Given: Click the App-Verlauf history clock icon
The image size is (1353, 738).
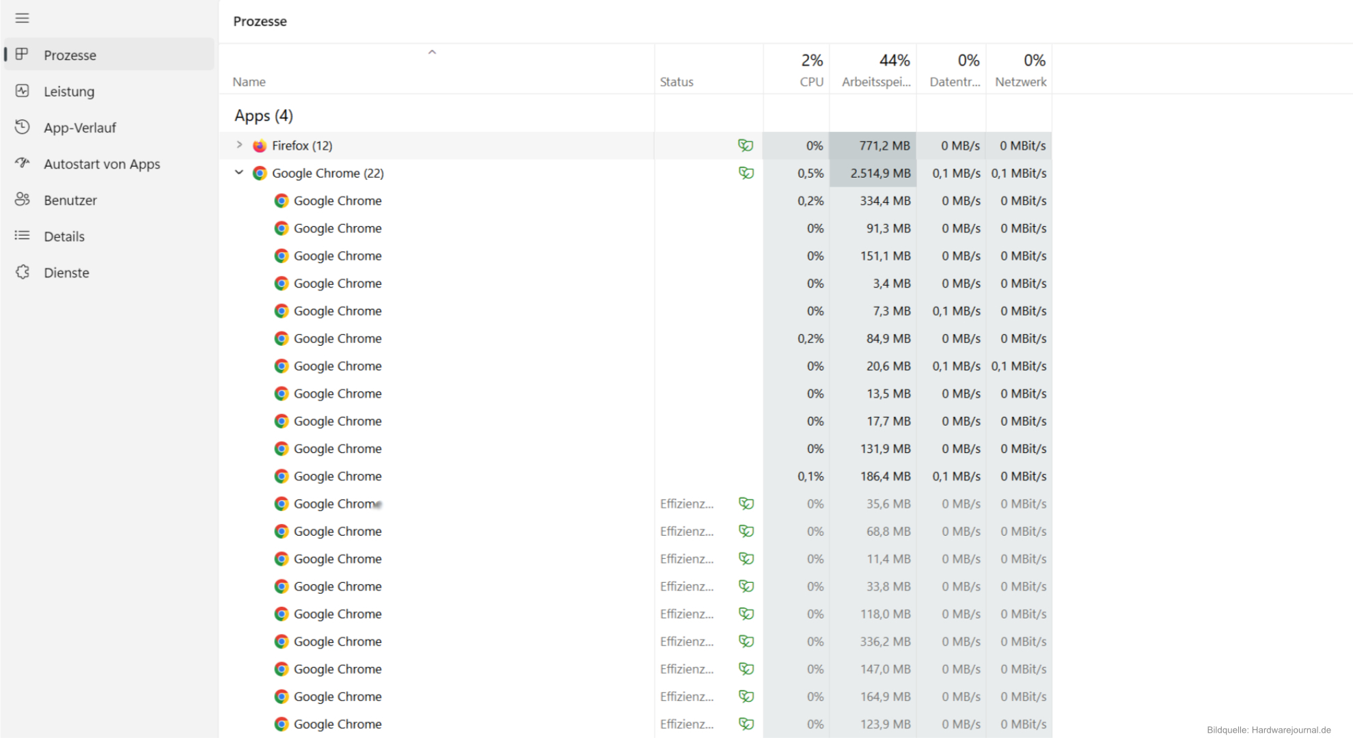Looking at the screenshot, I should click(x=22, y=126).
